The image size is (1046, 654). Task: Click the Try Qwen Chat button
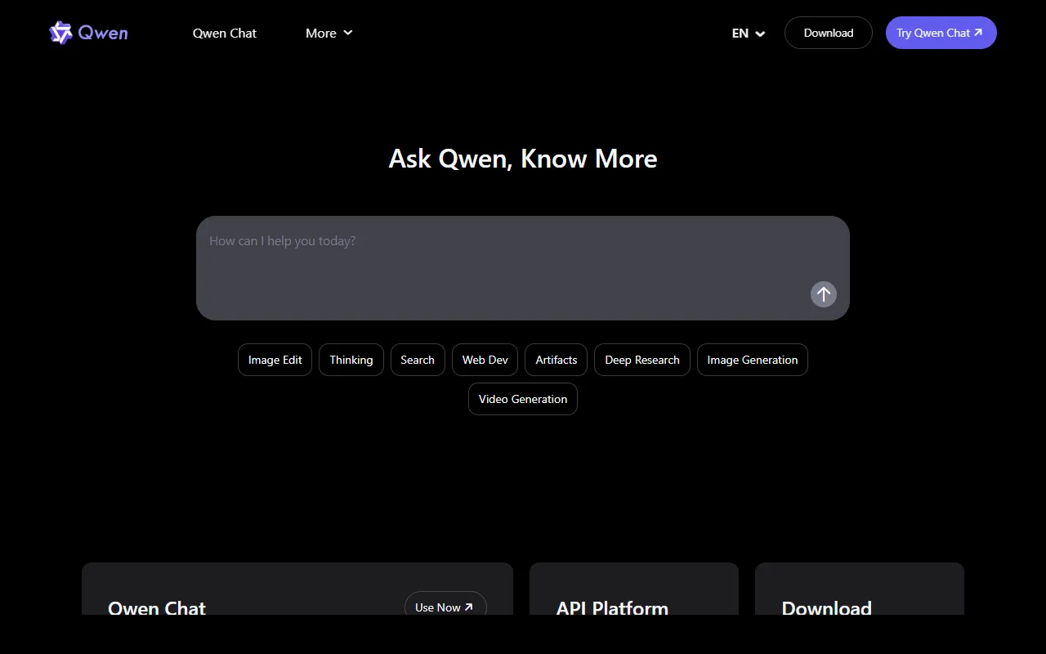click(941, 33)
